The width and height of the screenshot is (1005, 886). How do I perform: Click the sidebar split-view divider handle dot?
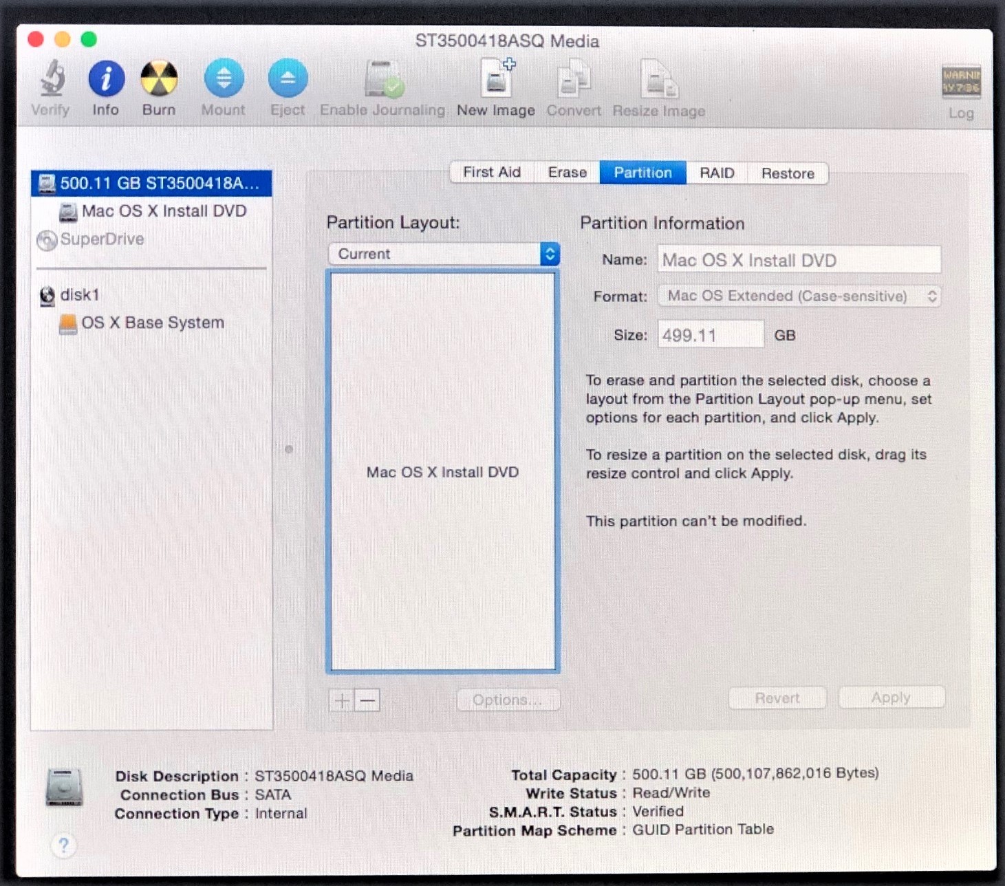click(289, 450)
